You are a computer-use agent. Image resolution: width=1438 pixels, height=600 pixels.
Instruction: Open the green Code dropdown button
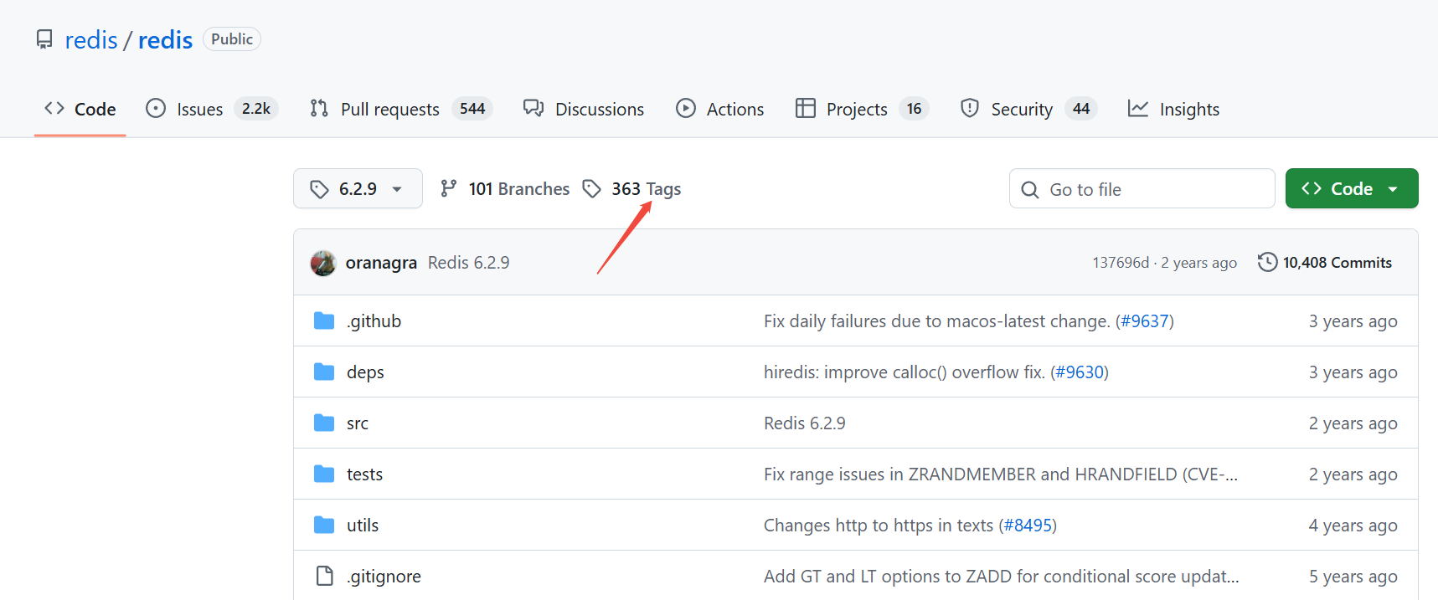point(1352,188)
